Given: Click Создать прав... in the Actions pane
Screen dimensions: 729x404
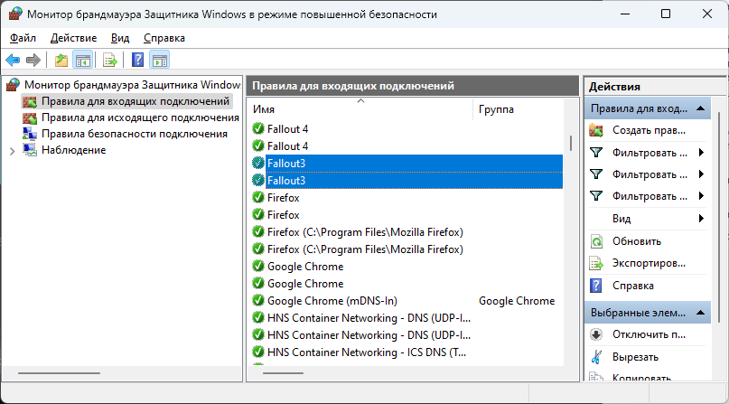Looking at the screenshot, I should [649, 130].
